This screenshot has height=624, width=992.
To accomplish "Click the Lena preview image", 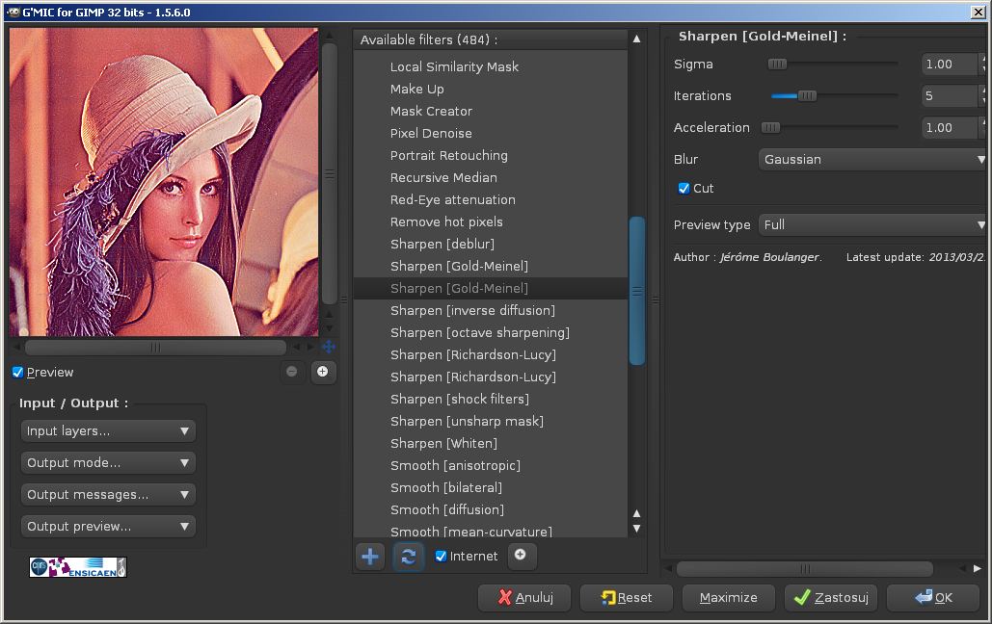I will [164, 182].
